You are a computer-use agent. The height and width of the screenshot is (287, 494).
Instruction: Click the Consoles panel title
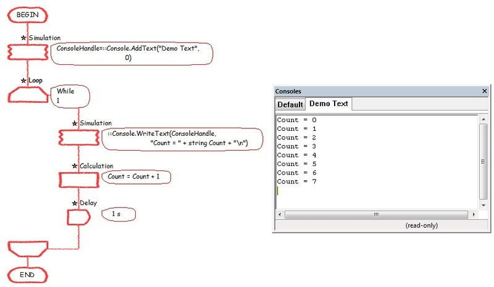(288, 91)
